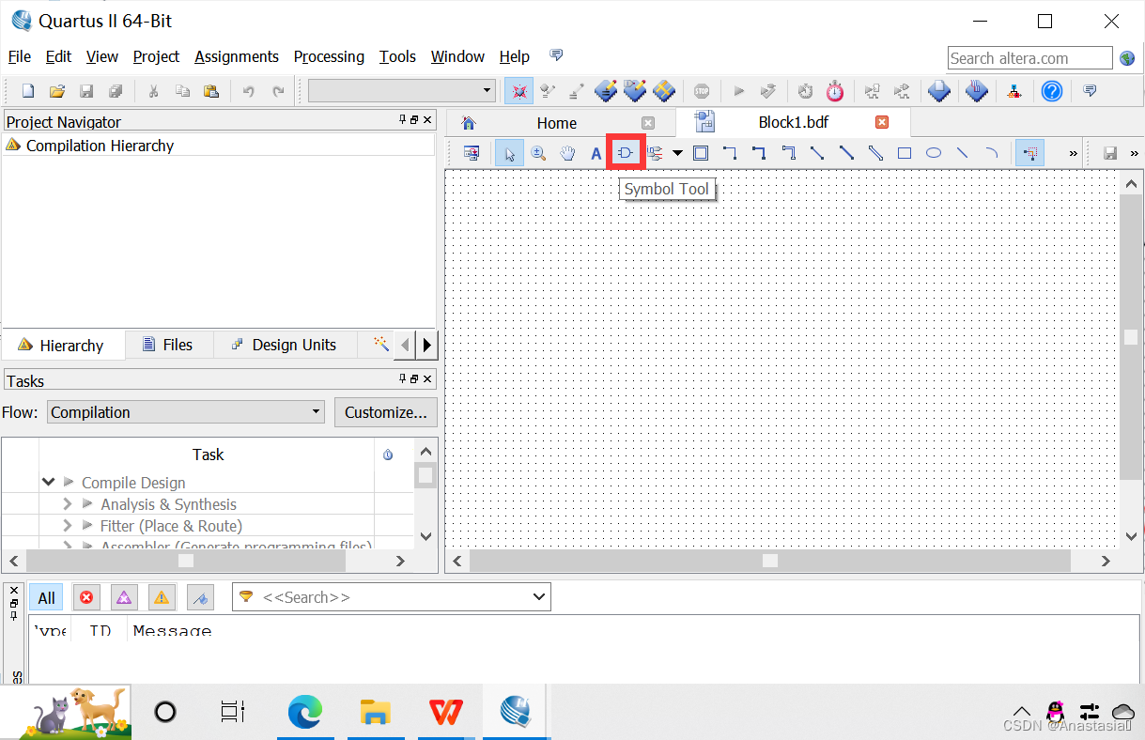
Task: Click the Pin tool icon
Action: (x=656, y=153)
